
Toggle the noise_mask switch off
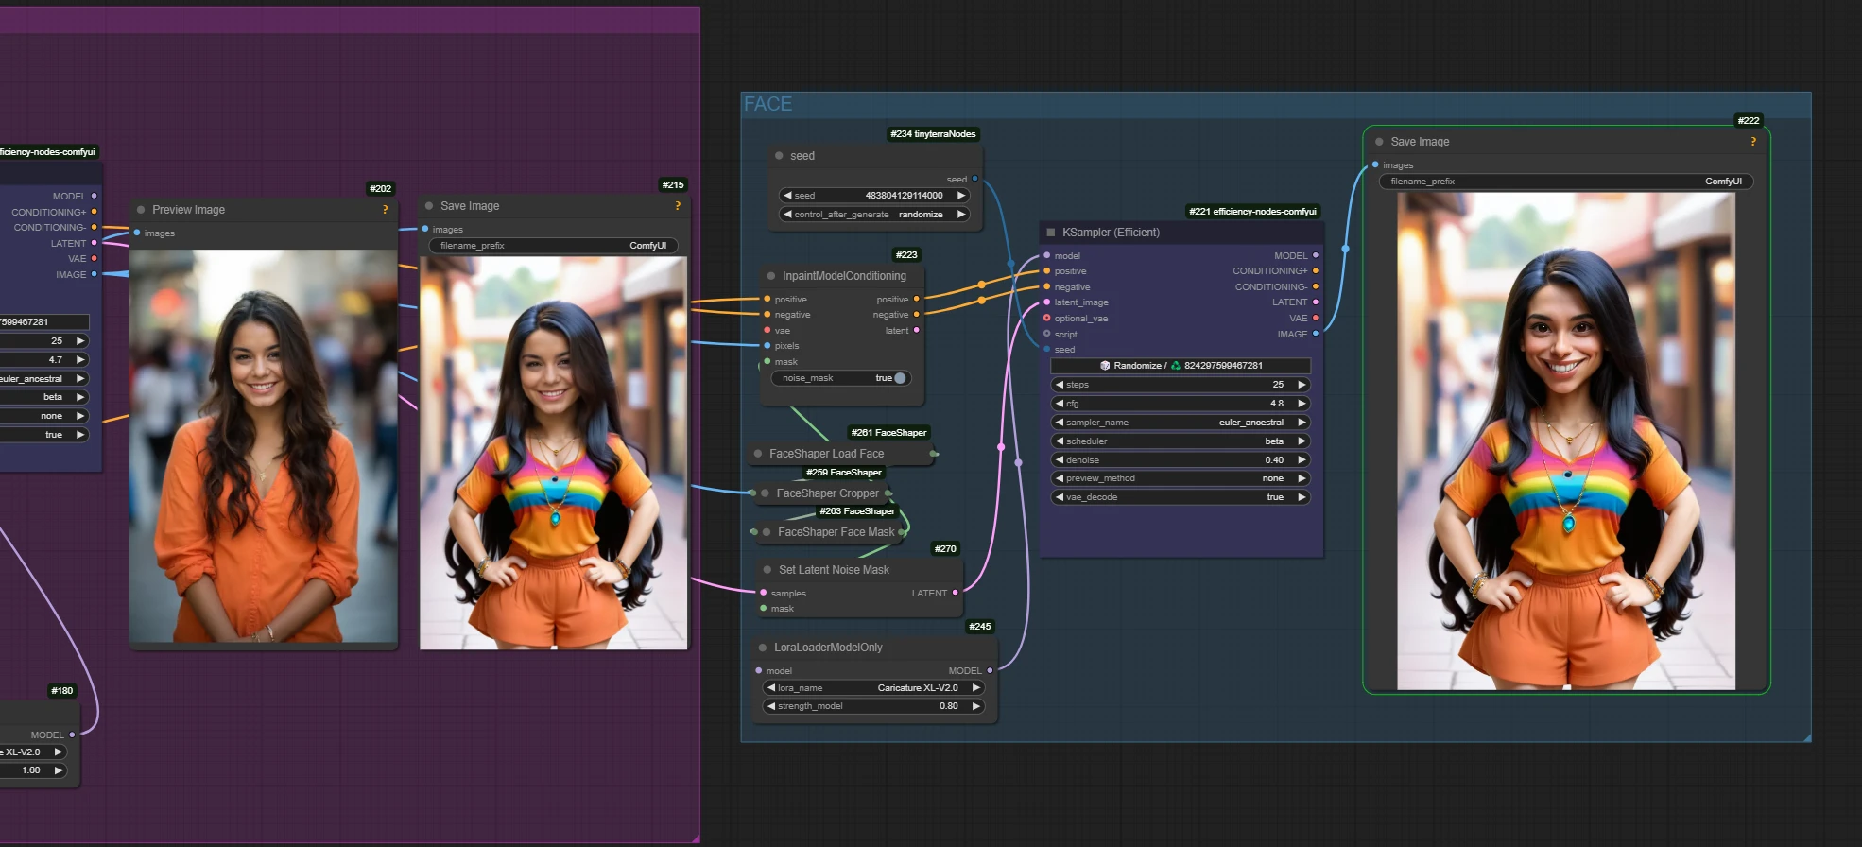coord(899,378)
